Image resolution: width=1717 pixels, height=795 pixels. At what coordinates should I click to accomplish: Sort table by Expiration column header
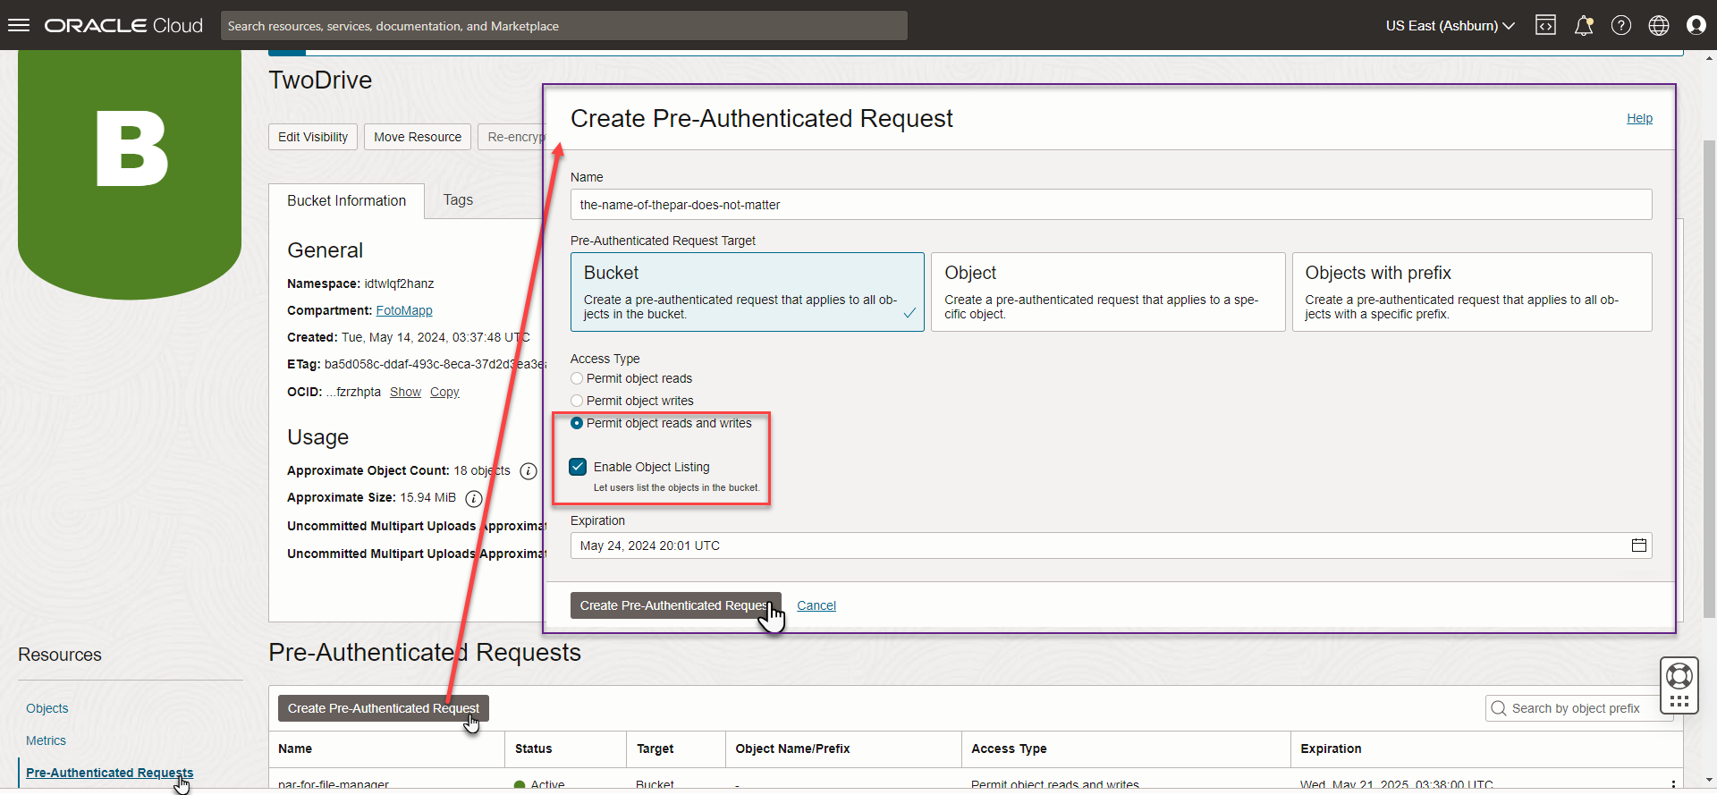[x=1331, y=748]
